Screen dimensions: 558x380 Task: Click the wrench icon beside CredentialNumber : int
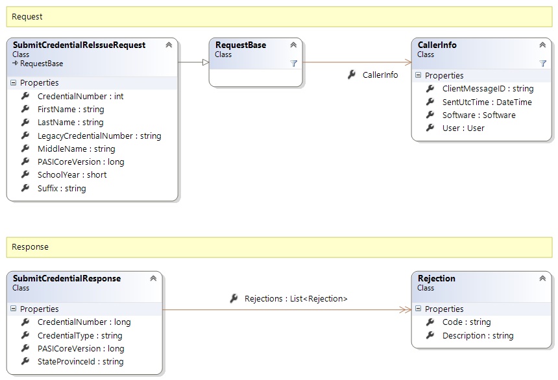[25, 96]
